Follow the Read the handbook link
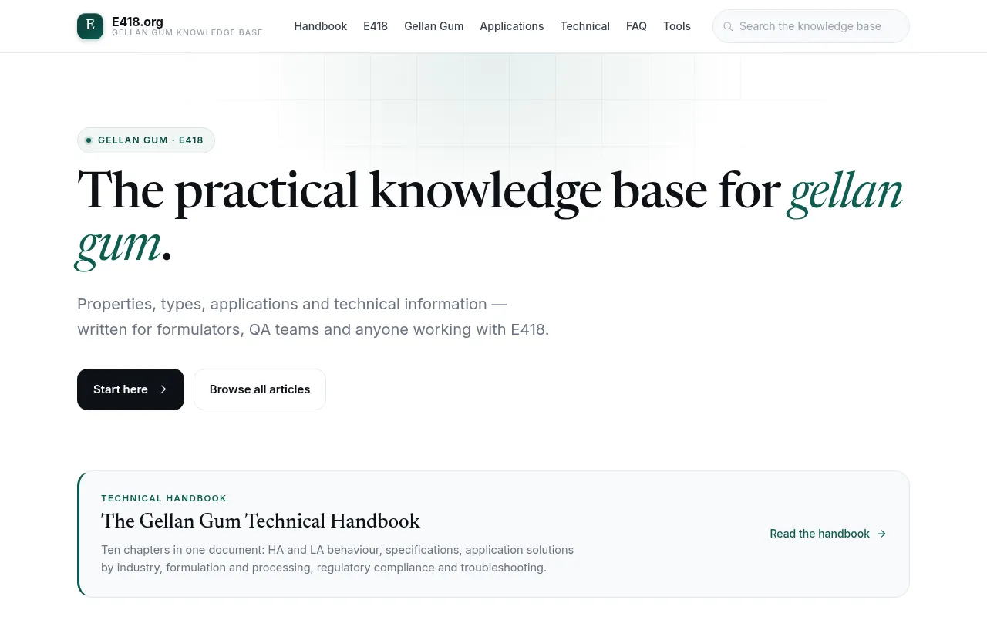Image resolution: width=987 pixels, height=617 pixels. [x=828, y=534]
